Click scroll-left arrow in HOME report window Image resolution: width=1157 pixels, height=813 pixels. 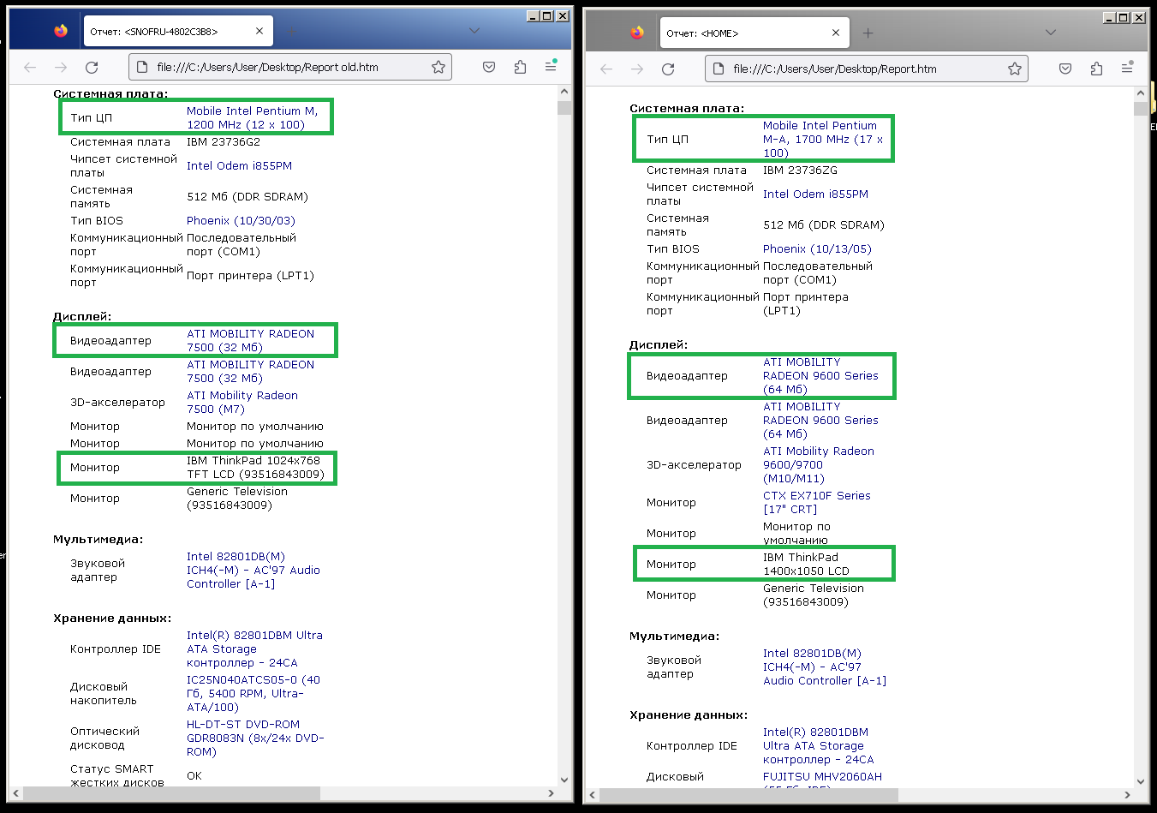593,795
